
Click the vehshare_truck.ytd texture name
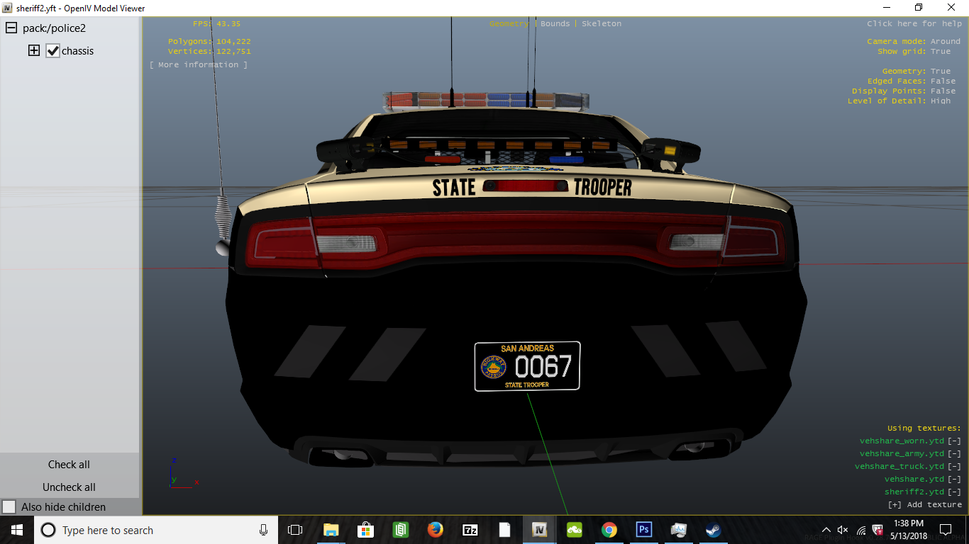[899, 467]
